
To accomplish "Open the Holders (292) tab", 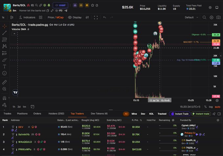I will [56, 114].
